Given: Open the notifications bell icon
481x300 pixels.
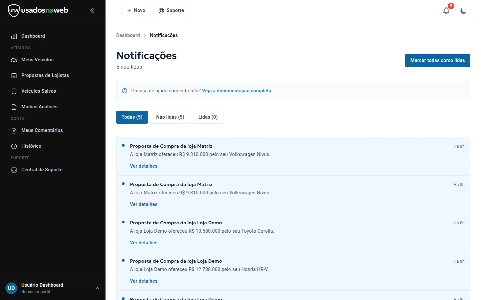Looking at the screenshot, I should (446, 11).
